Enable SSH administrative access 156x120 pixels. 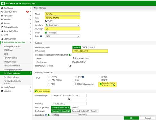(75, 80)
